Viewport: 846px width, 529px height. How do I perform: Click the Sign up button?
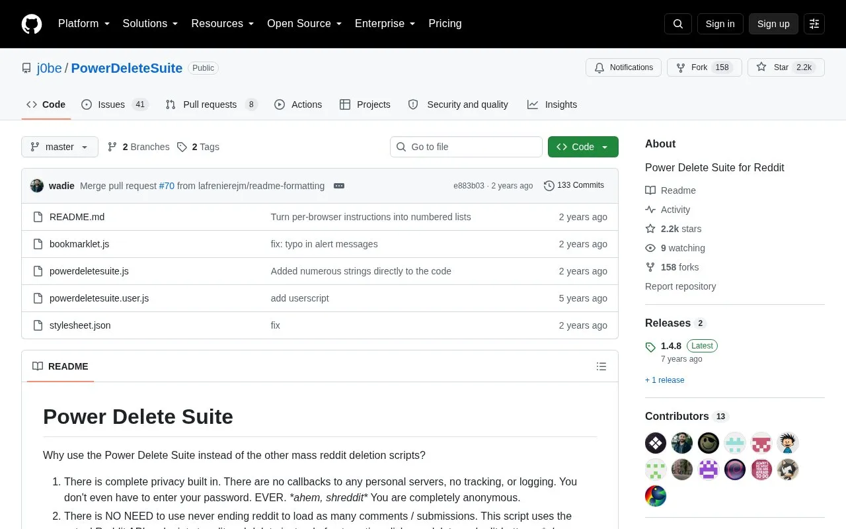773,24
